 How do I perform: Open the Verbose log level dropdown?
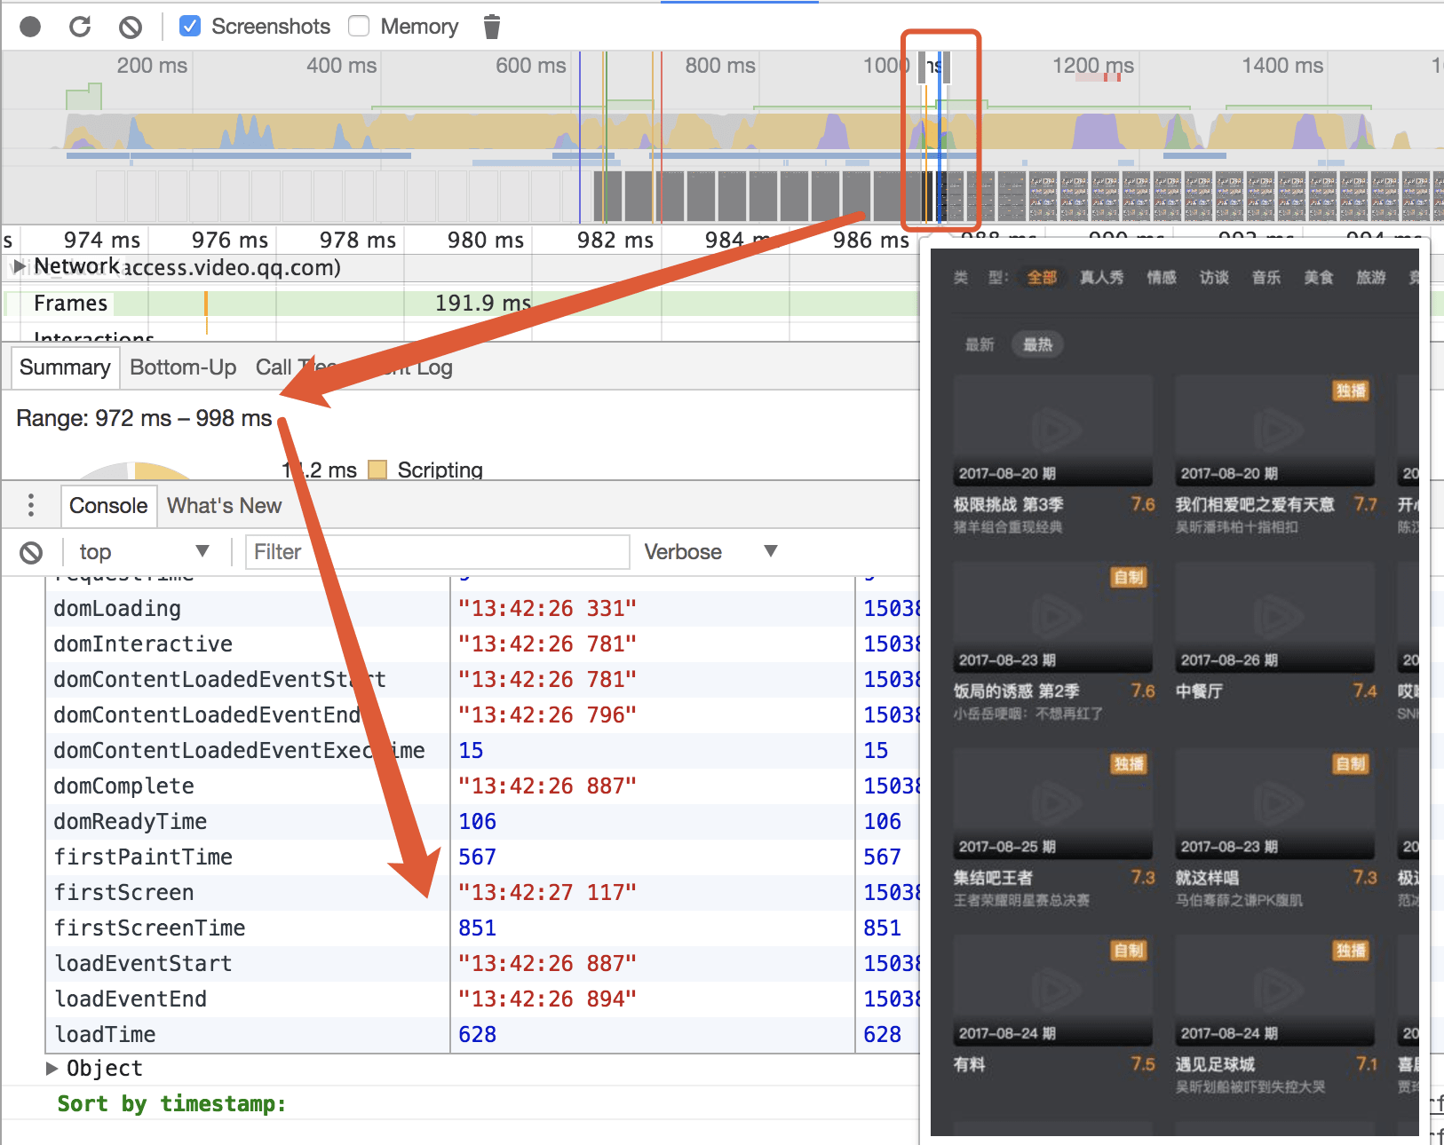(x=710, y=552)
